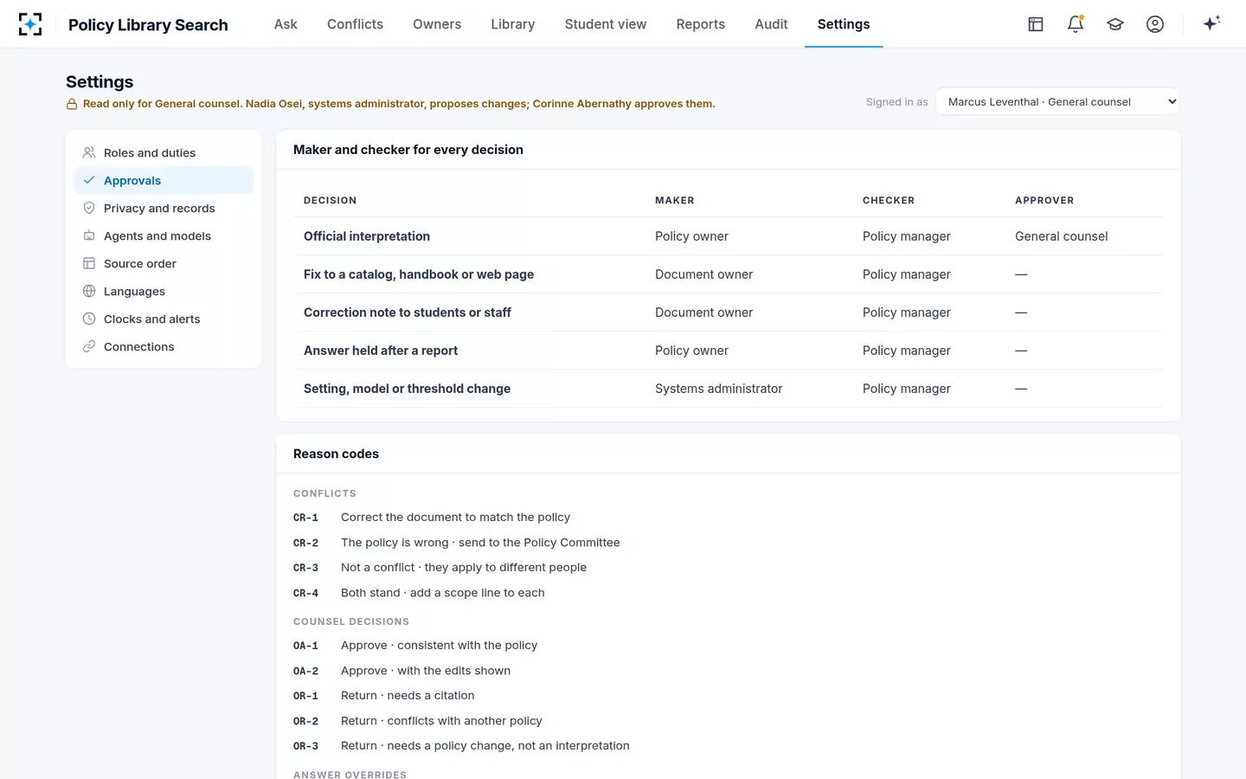
Task: Open the Conflicts tab
Action: (355, 24)
